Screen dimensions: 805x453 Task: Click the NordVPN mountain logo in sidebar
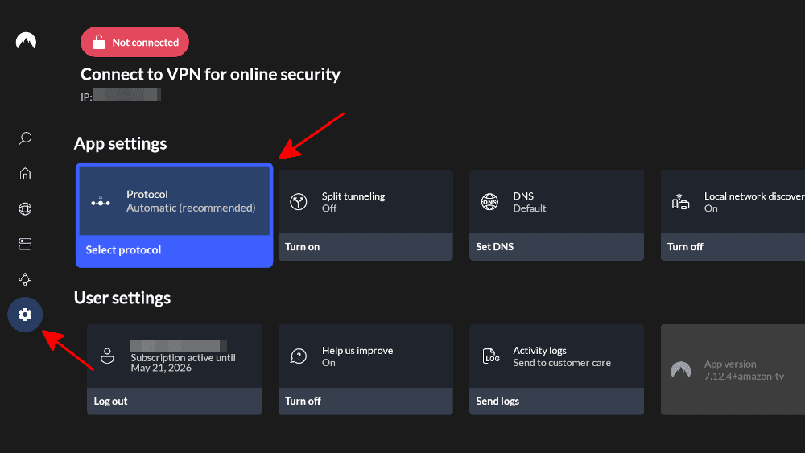[26, 41]
